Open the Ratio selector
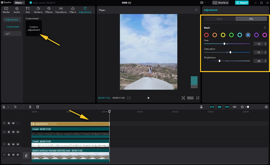This screenshot has height=165, width=270. point(190,98)
